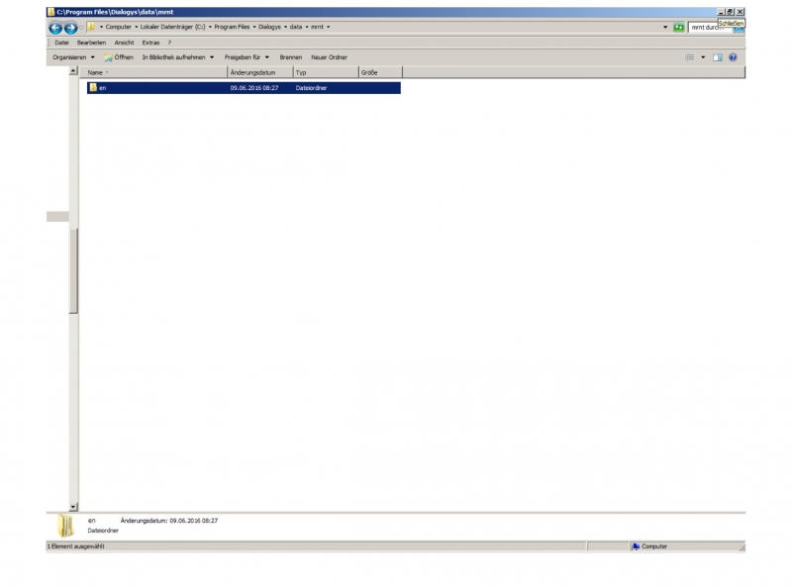Open the view options dropdown arrow
Image resolution: width=792 pixels, height=587 pixels.
(x=704, y=57)
